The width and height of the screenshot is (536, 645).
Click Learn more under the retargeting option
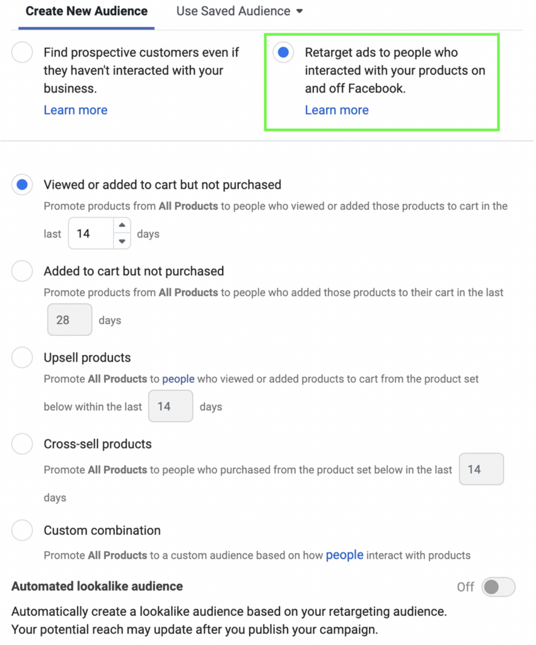click(337, 110)
